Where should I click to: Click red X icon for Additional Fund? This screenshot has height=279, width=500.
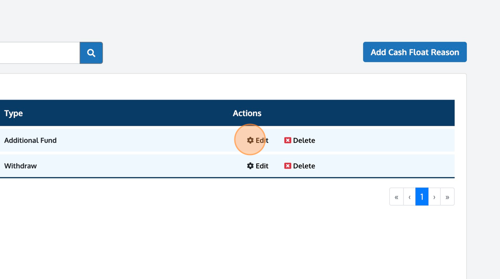pyautogui.click(x=287, y=140)
